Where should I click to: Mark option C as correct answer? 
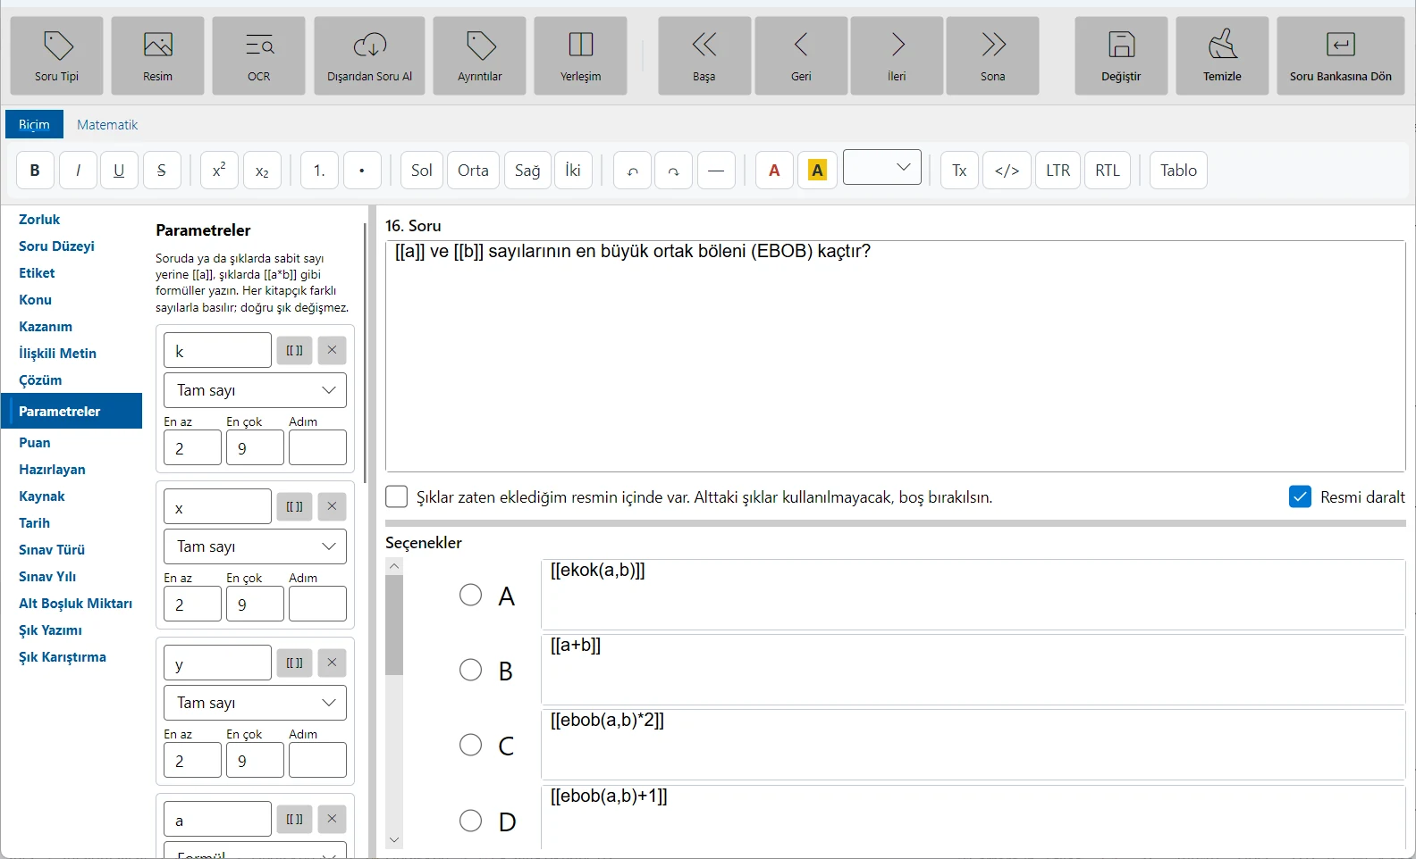pos(471,745)
